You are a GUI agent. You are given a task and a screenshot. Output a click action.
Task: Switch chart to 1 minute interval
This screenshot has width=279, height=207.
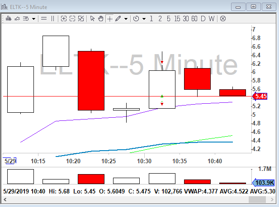(151, 18)
